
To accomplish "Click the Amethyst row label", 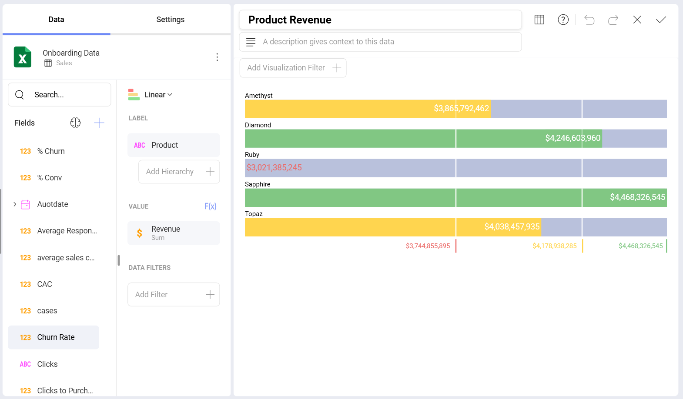I will point(258,96).
